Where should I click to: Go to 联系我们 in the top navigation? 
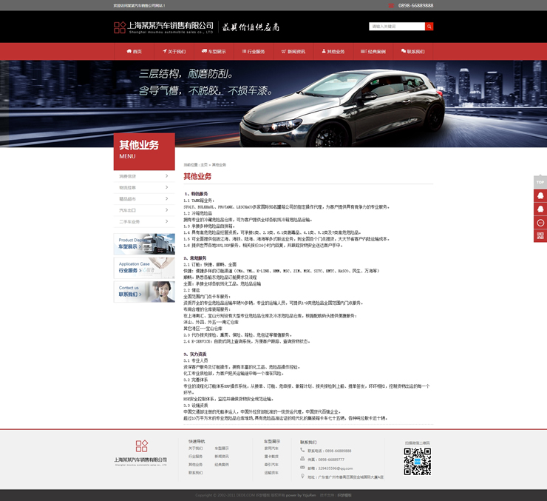click(412, 52)
